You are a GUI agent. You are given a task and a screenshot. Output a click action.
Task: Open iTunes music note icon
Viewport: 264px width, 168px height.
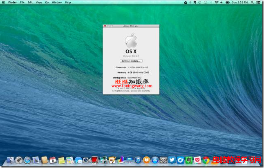[138, 160]
